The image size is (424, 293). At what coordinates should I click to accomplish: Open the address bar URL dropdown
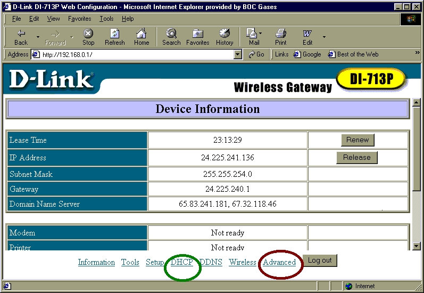click(x=238, y=54)
